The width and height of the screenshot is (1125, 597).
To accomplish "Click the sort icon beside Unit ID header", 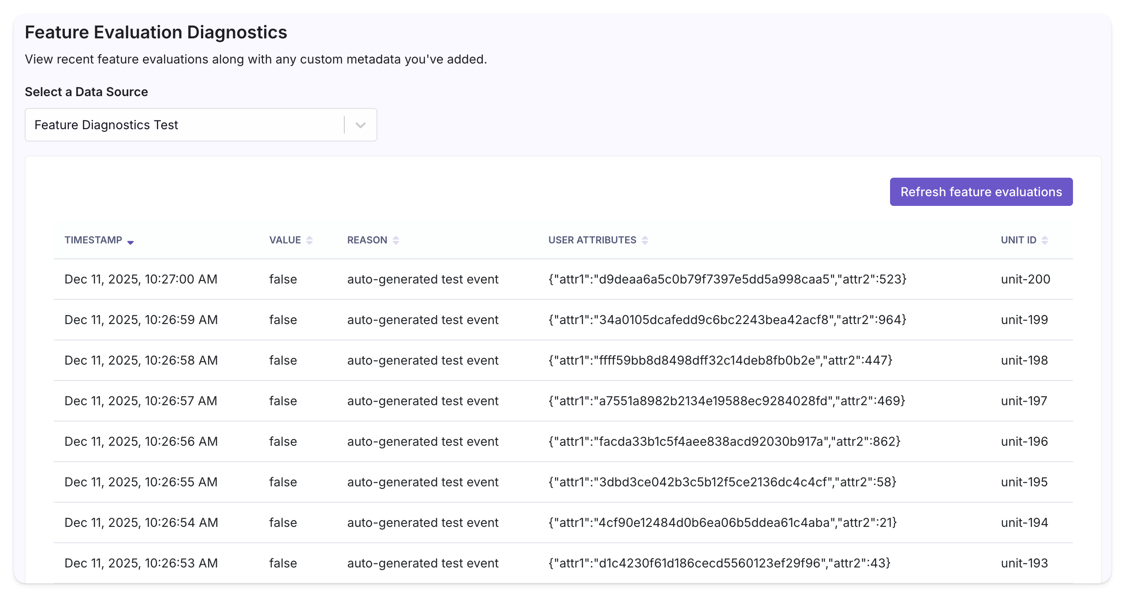I will pyautogui.click(x=1045, y=240).
